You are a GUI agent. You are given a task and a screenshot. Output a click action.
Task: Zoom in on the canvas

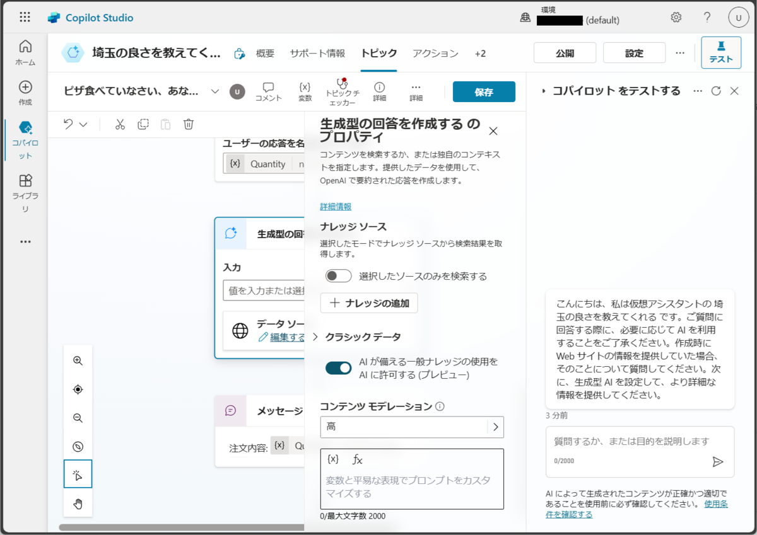(78, 361)
